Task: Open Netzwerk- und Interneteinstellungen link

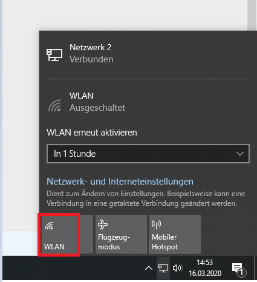Action: [120, 182]
